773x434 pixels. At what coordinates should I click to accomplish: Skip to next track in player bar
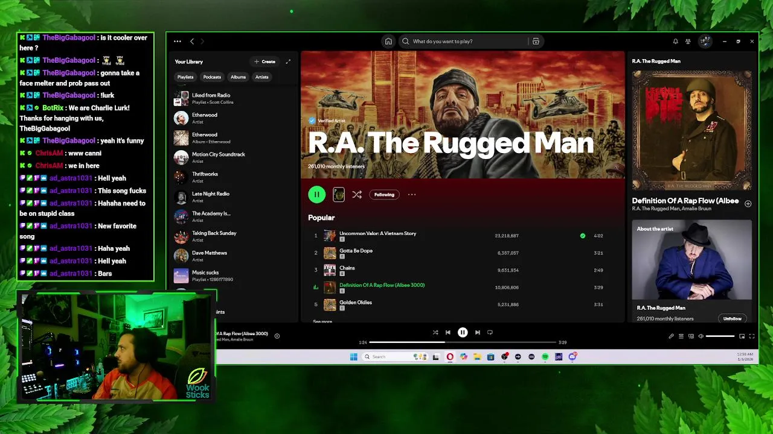(477, 332)
